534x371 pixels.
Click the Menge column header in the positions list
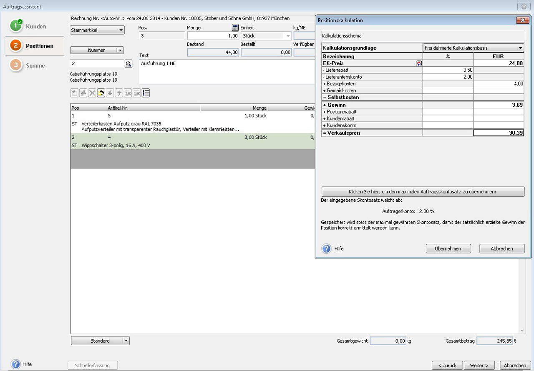(x=234, y=108)
